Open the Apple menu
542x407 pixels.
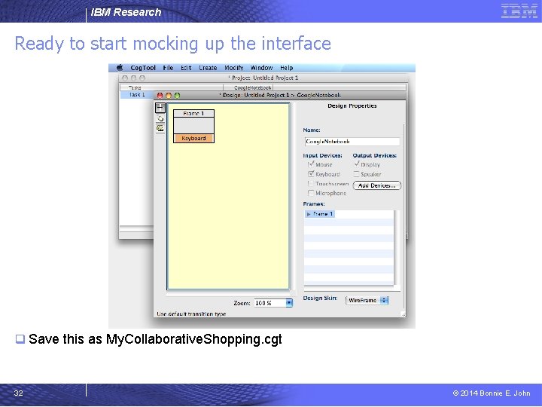[x=120, y=68]
